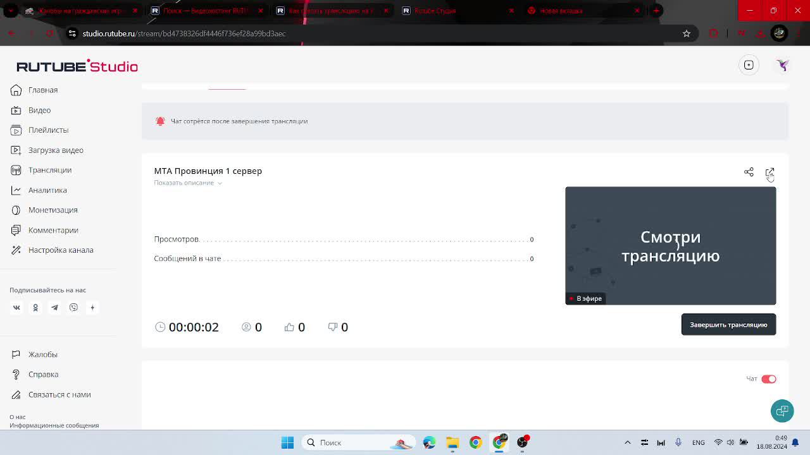Image resolution: width=810 pixels, height=455 pixels.
Task: Click Связаться с нами link
Action: [51, 394]
